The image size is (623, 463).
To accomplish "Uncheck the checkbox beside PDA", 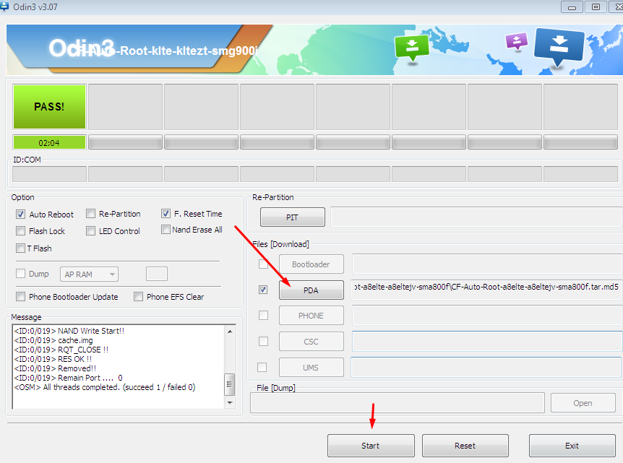I will 263,290.
